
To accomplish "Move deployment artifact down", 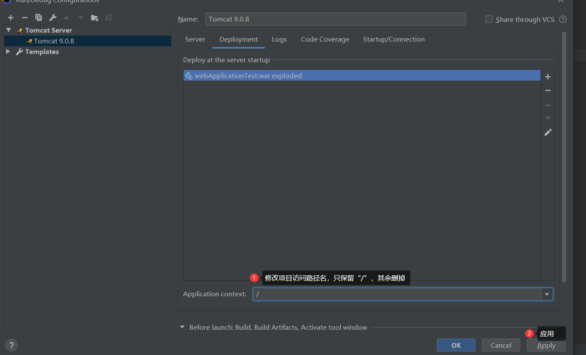I will [x=547, y=118].
